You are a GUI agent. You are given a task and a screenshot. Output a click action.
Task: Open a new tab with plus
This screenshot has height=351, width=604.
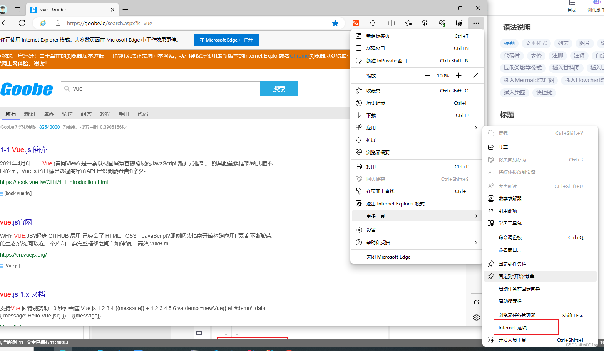tap(125, 10)
